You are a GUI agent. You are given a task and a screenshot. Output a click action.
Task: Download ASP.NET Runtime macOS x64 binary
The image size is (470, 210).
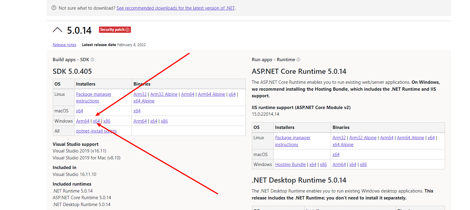pyautogui.click(x=336, y=155)
